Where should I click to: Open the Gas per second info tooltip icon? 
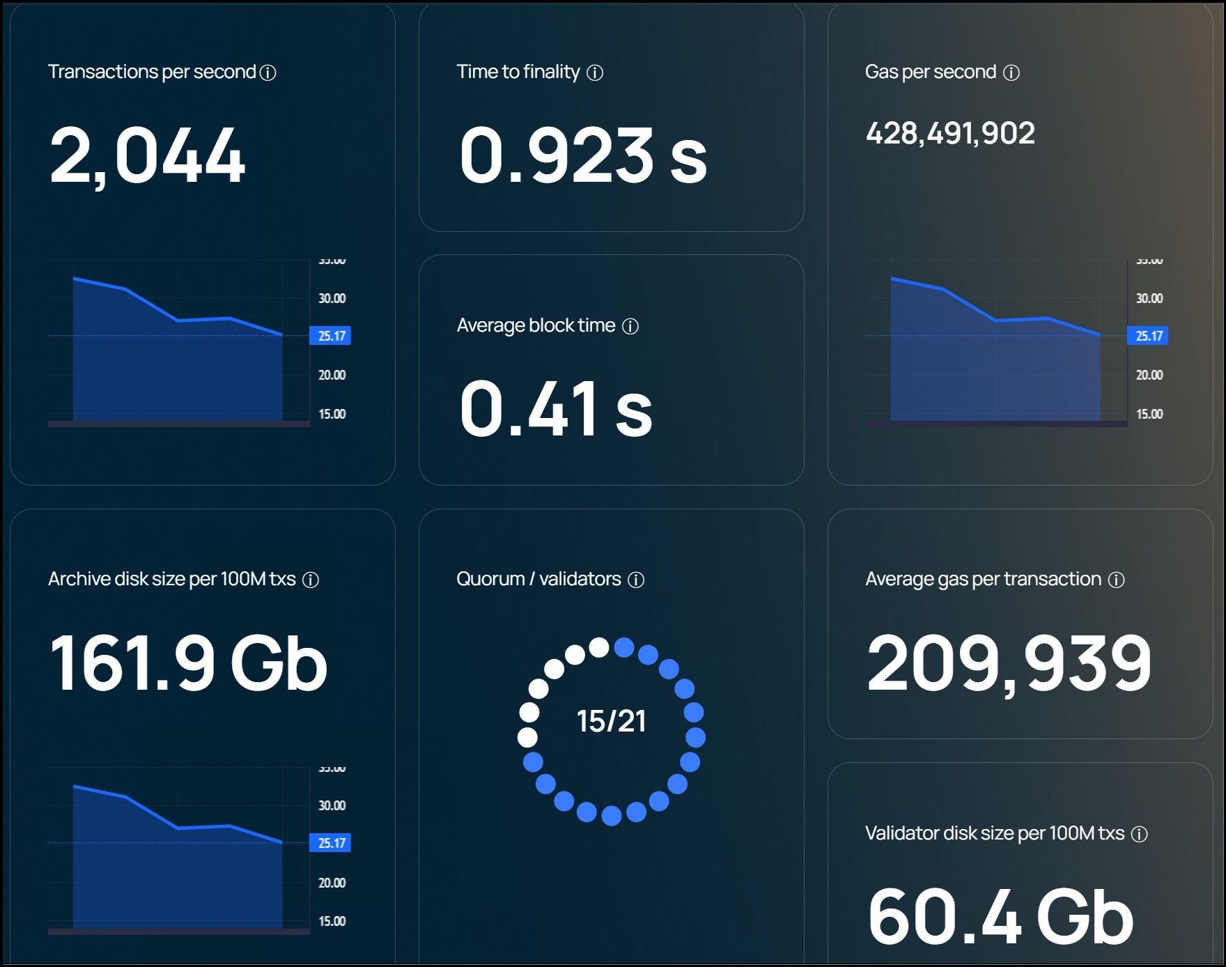(x=1011, y=72)
